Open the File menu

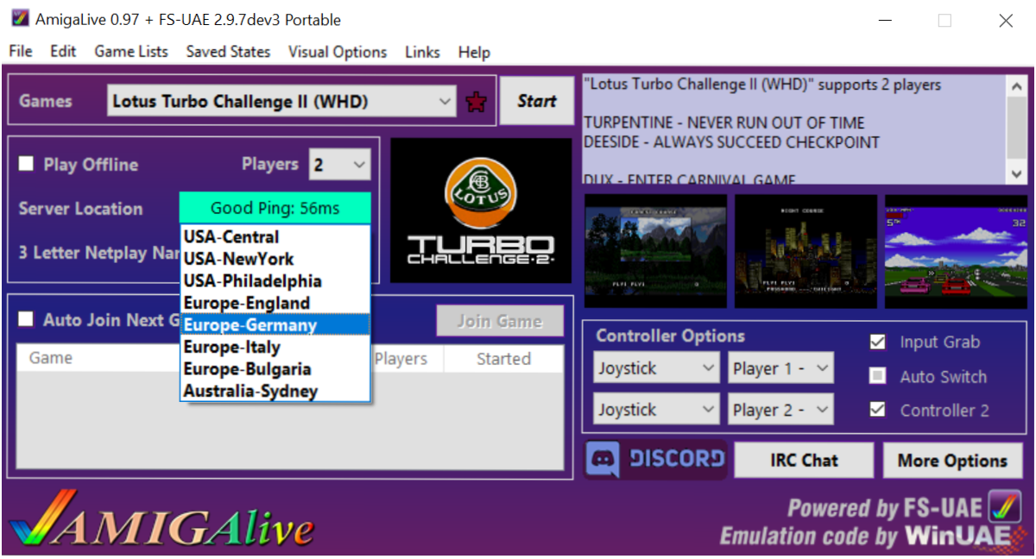pyautogui.click(x=21, y=52)
